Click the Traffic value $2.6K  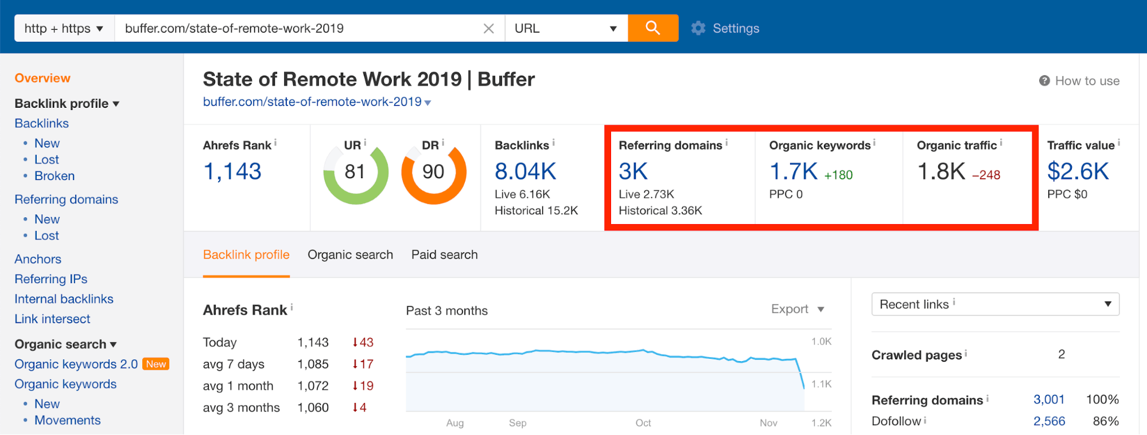[1078, 171]
